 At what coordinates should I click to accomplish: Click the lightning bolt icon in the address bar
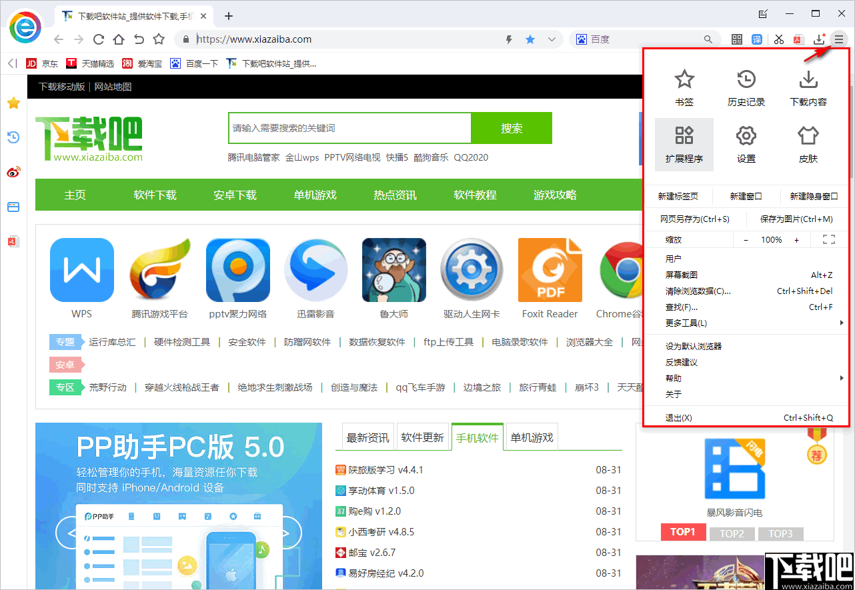point(508,39)
